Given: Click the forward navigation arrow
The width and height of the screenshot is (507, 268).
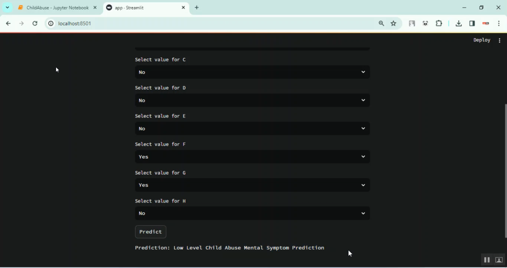Looking at the screenshot, I should point(21,23).
